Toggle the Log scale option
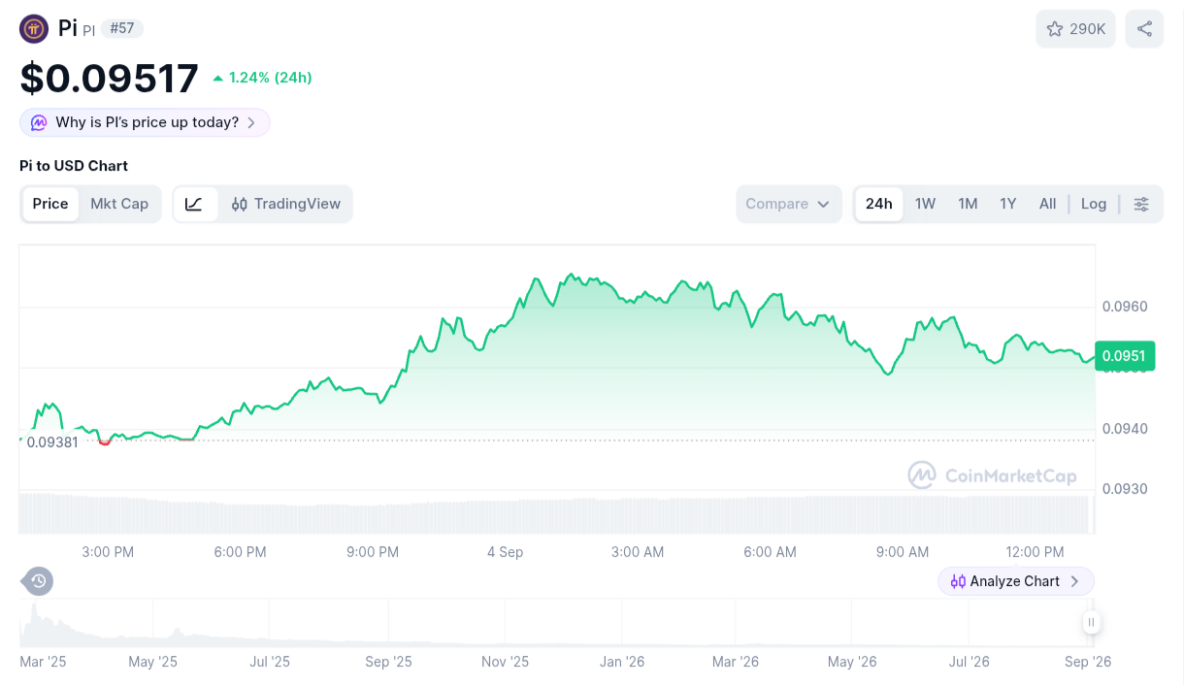 coord(1094,204)
